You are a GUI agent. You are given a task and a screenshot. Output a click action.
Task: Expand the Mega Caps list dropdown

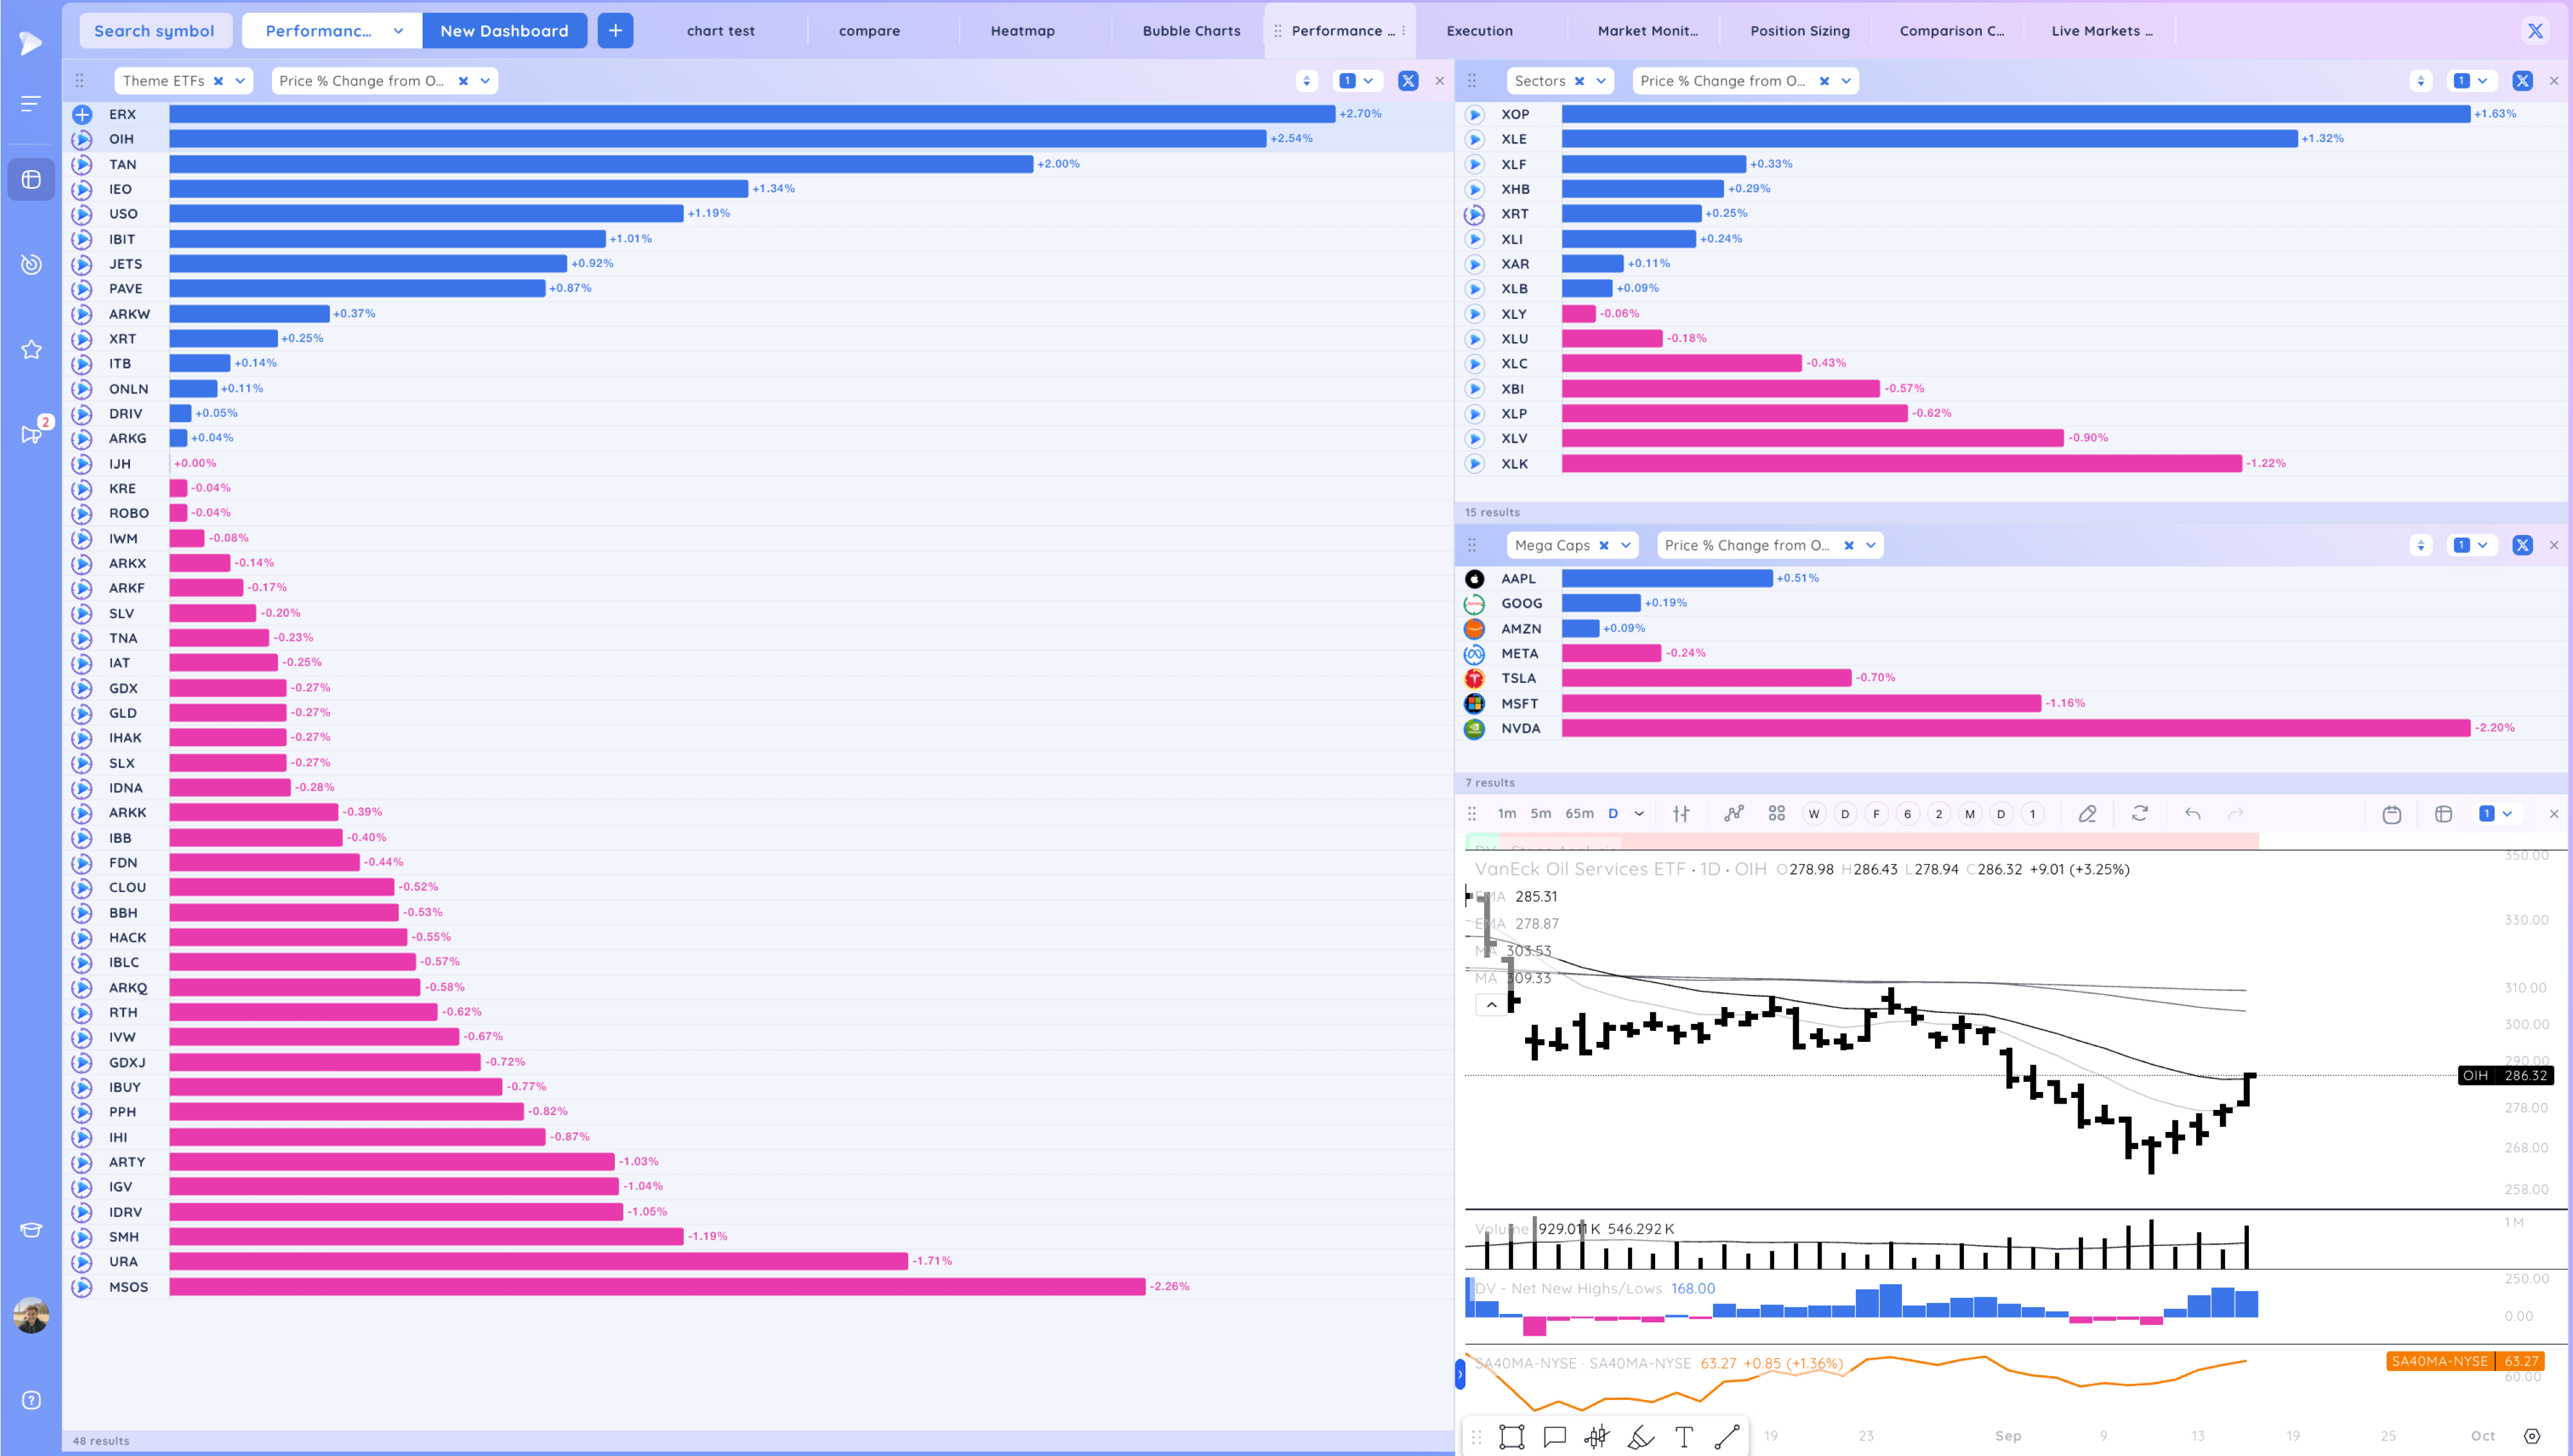tap(1626, 545)
